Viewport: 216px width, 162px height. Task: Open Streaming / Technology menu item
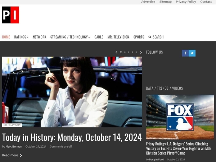point(69,37)
